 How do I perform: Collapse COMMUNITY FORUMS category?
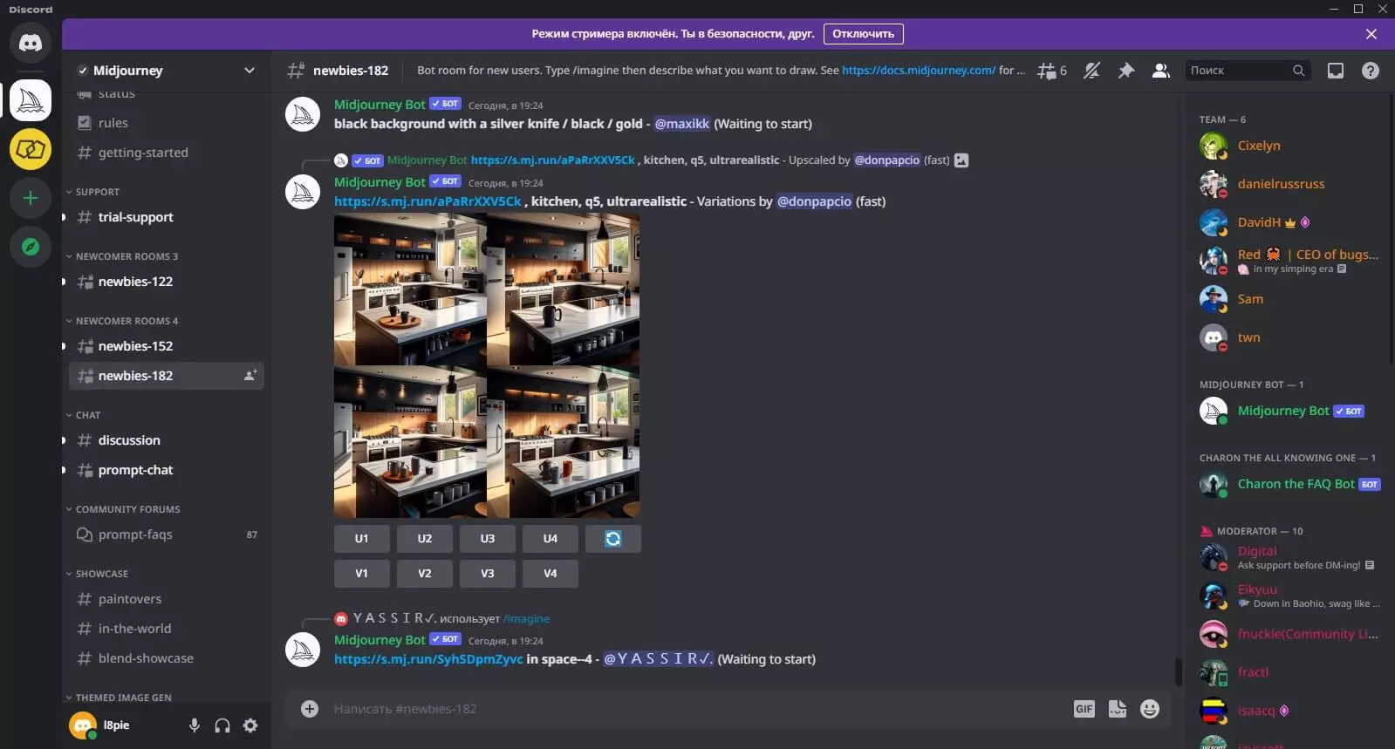[123, 509]
